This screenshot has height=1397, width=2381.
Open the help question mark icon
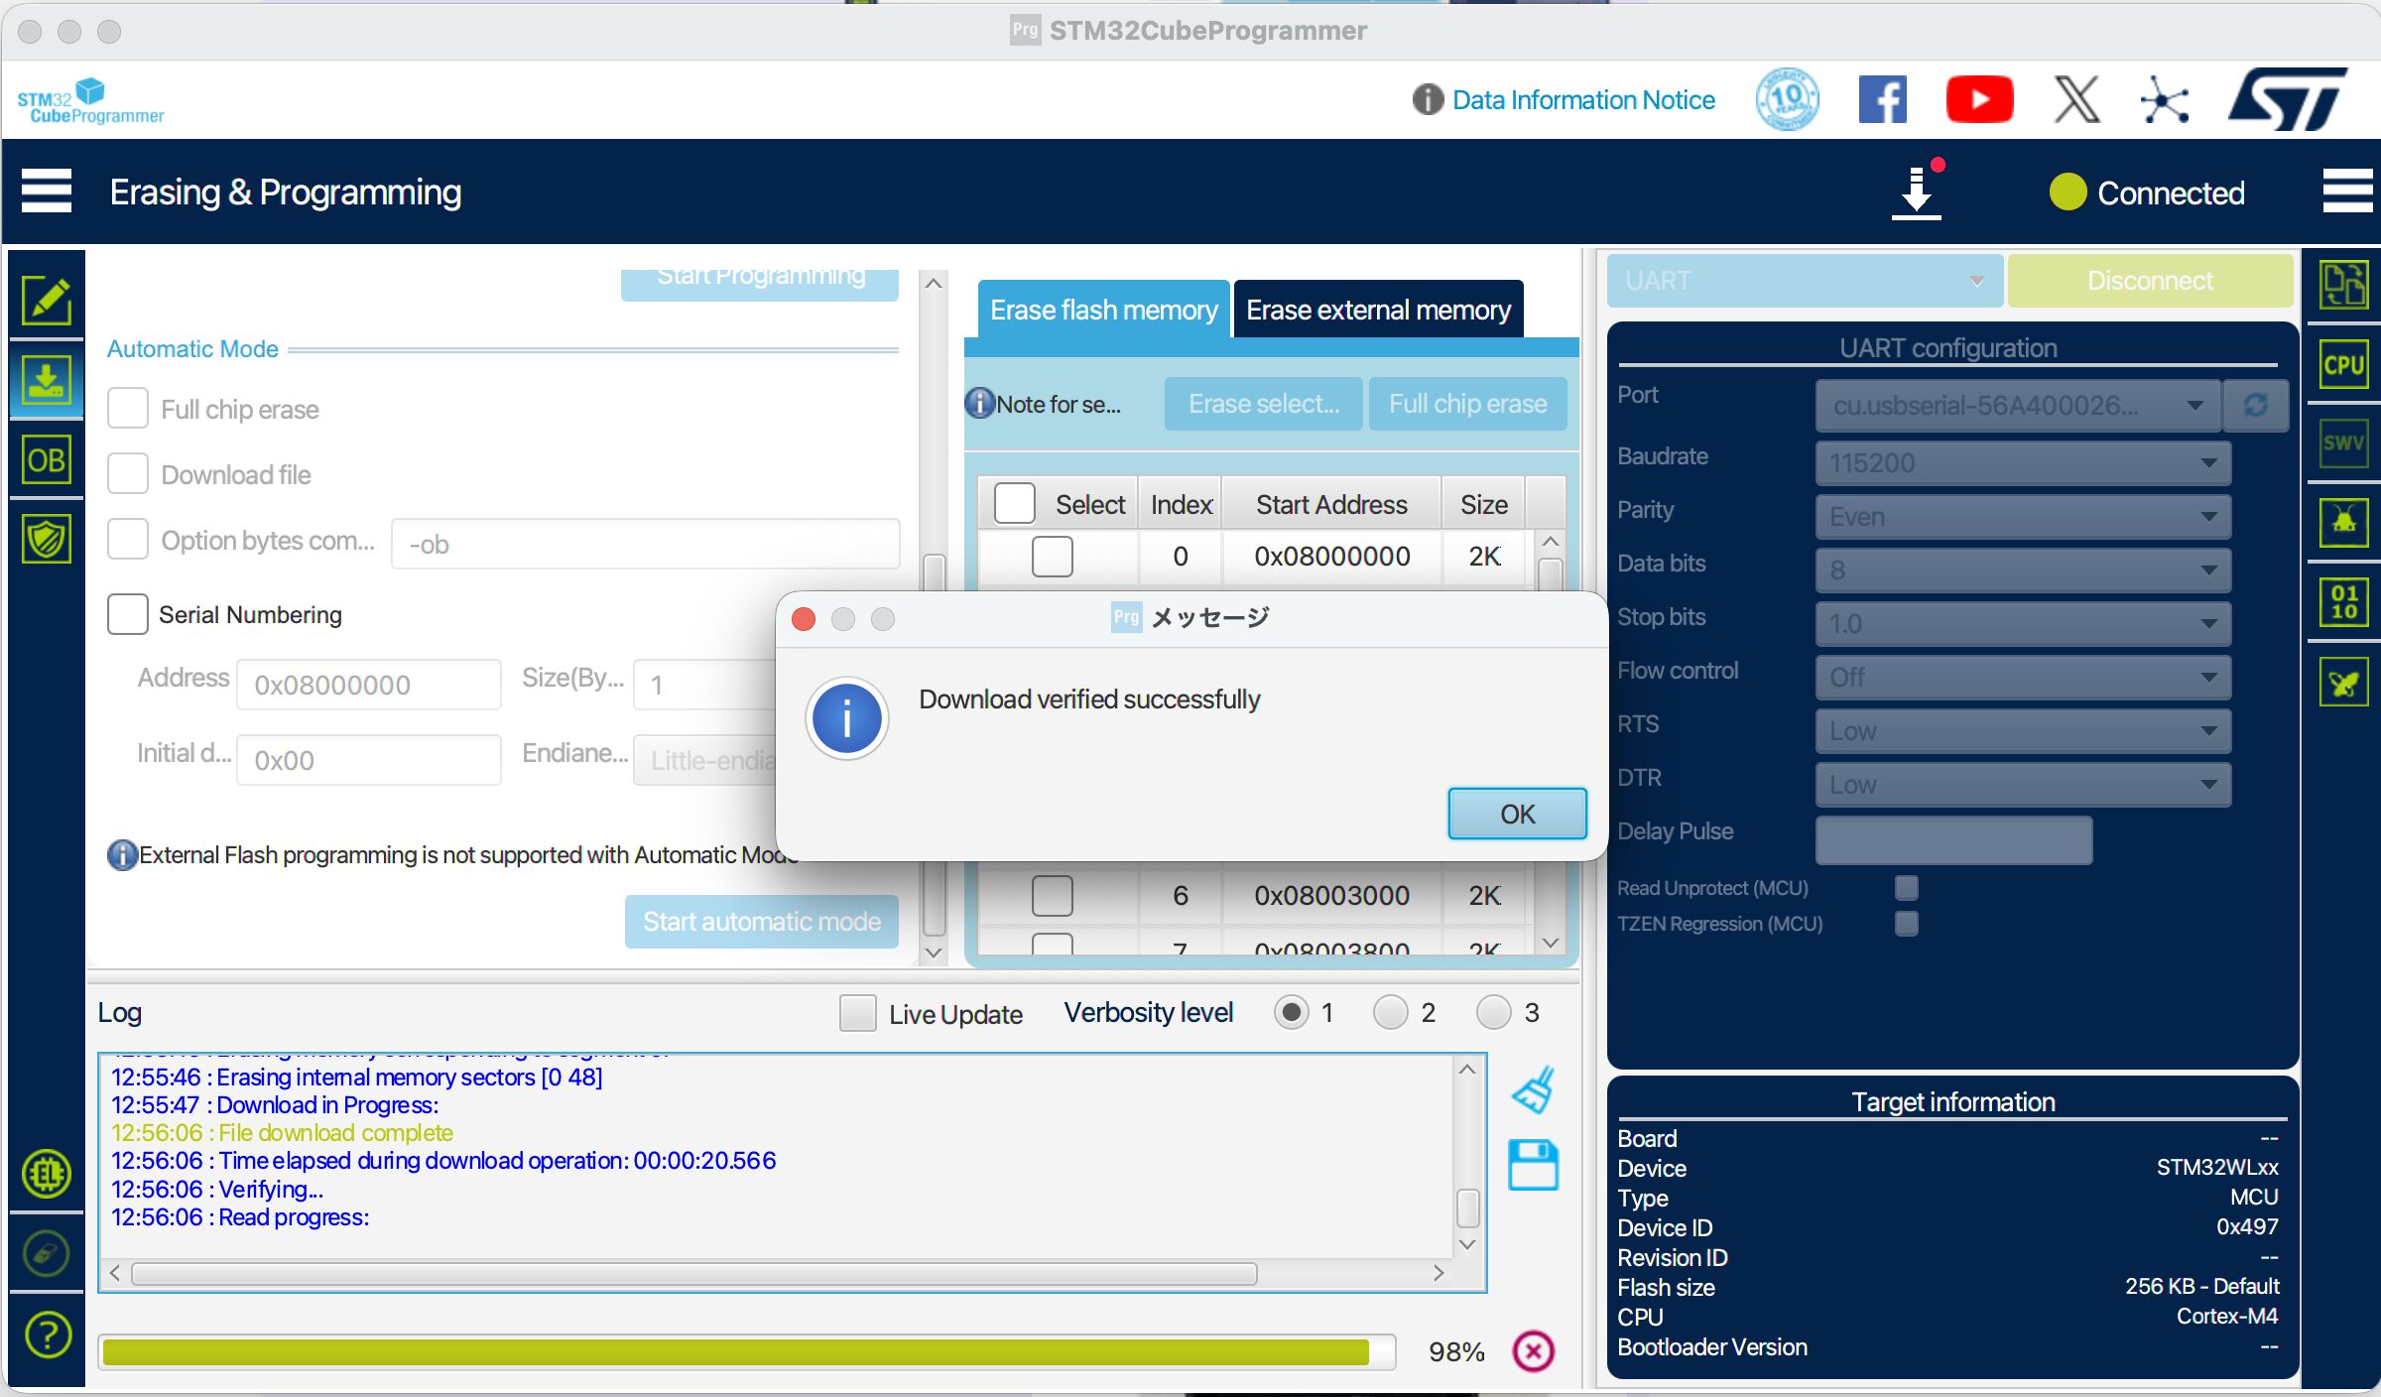tap(47, 1334)
